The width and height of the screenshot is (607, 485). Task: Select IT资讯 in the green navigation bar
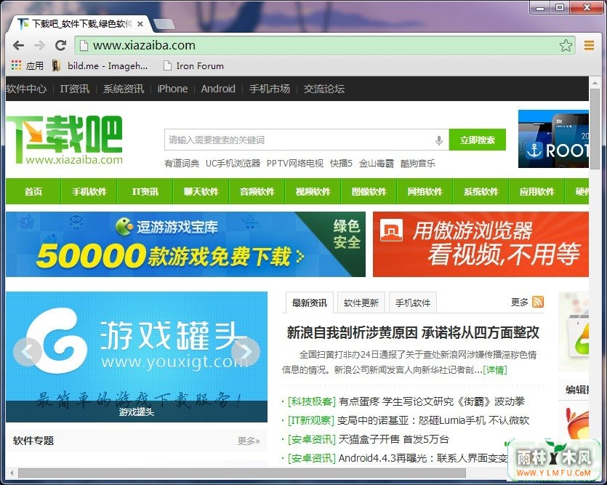click(145, 191)
